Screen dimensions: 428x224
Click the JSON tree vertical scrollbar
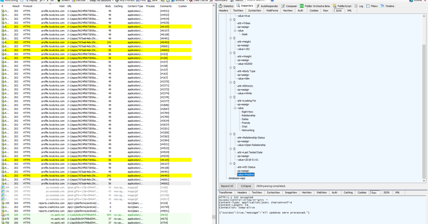click(424, 107)
